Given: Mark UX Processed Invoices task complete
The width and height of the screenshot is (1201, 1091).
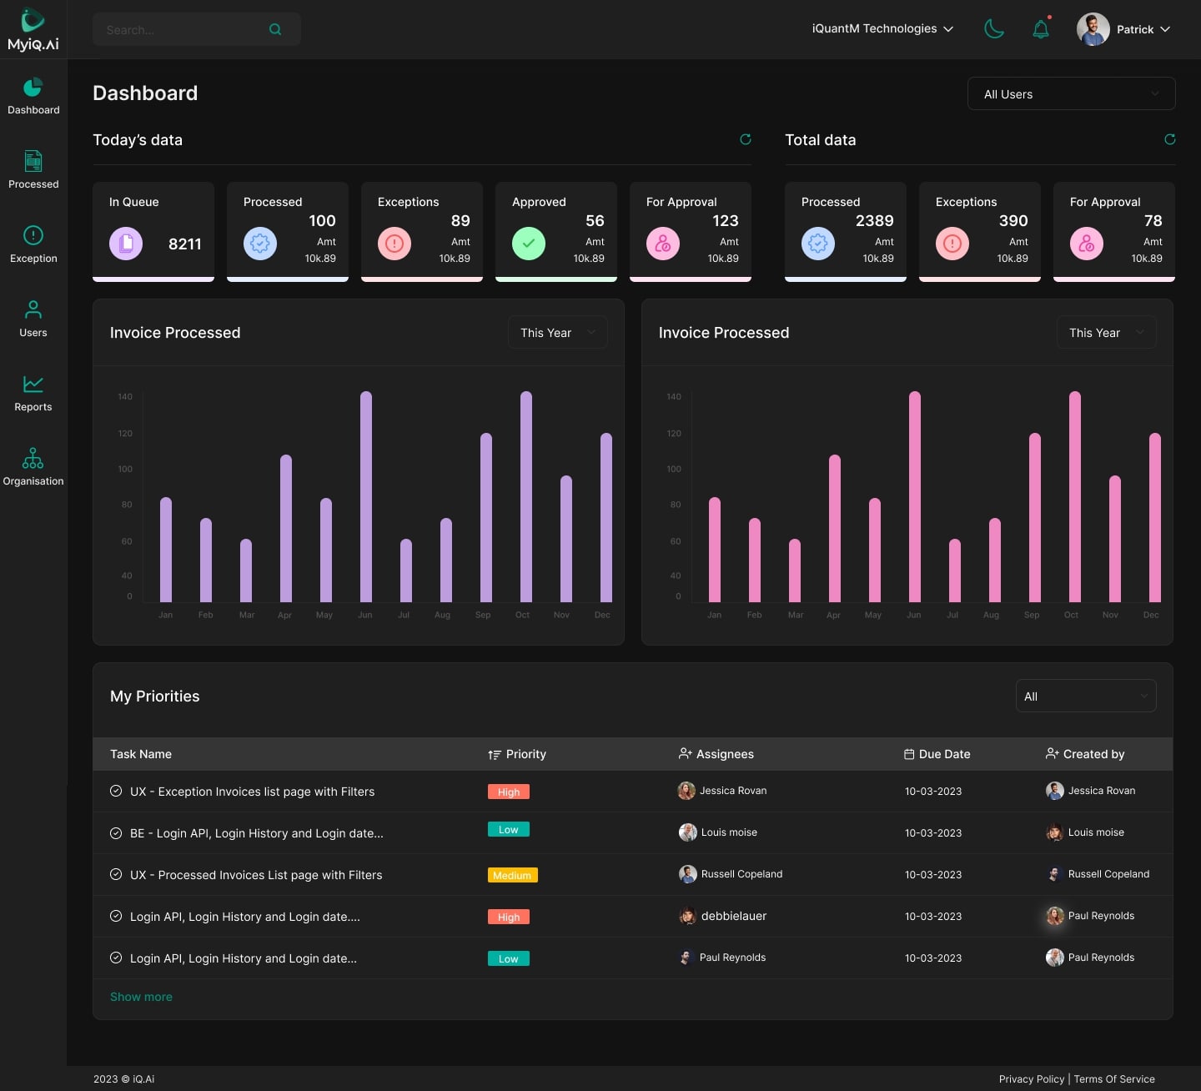Looking at the screenshot, I should (x=116, y=874).
